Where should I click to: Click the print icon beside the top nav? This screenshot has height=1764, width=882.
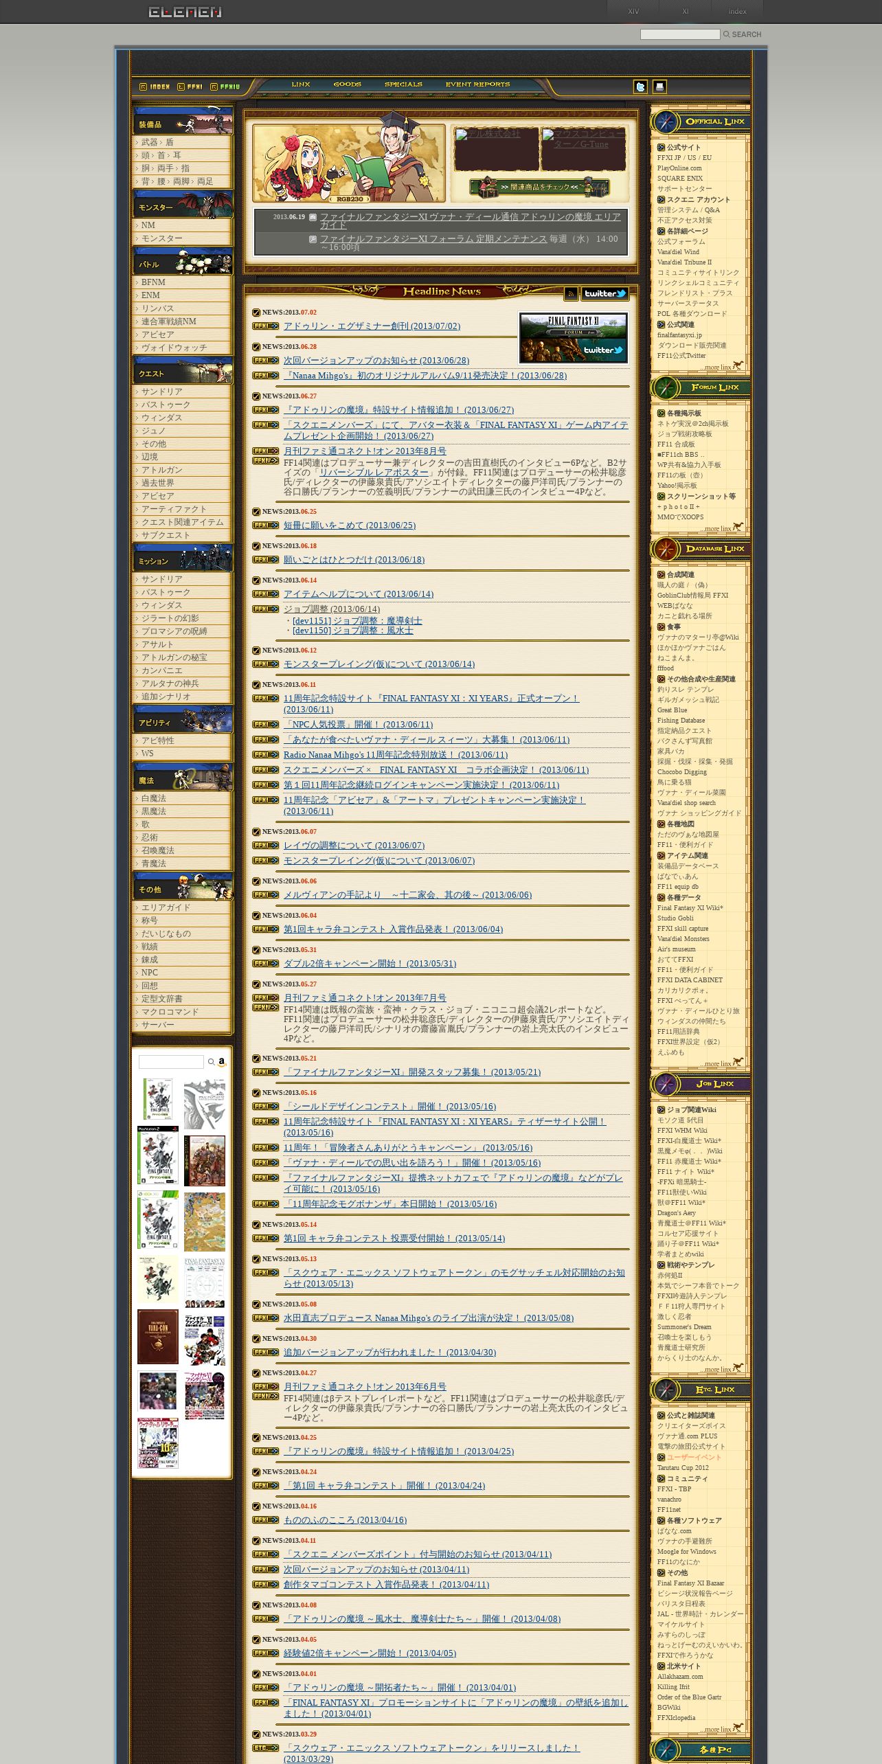(x=659, y=87)
